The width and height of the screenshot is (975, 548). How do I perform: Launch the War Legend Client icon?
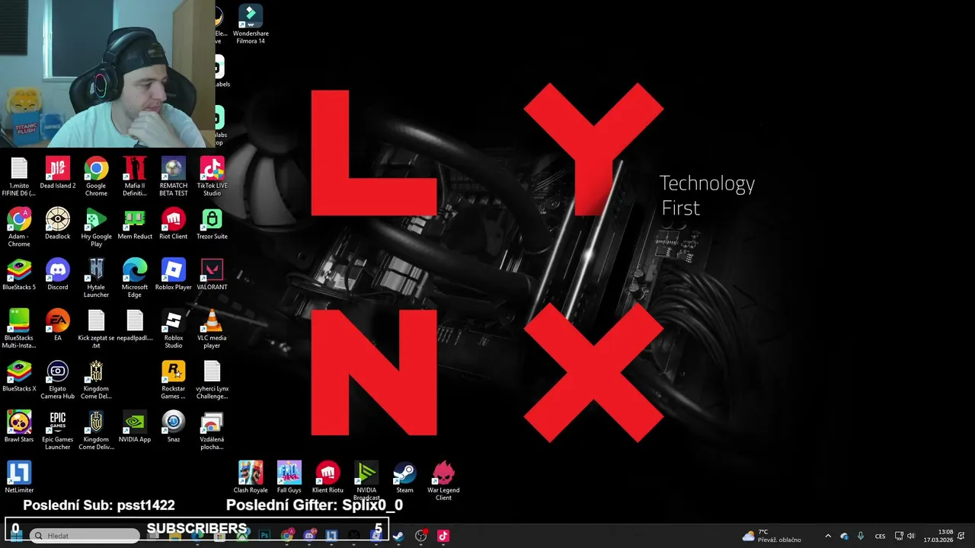443,480
